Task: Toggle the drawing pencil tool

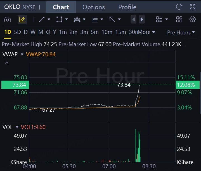Action: pyautogui.click(x=22, y=19)
